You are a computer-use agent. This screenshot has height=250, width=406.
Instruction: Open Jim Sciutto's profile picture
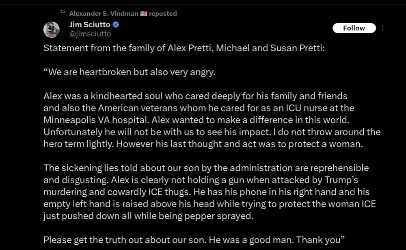(x=52, y=30)
